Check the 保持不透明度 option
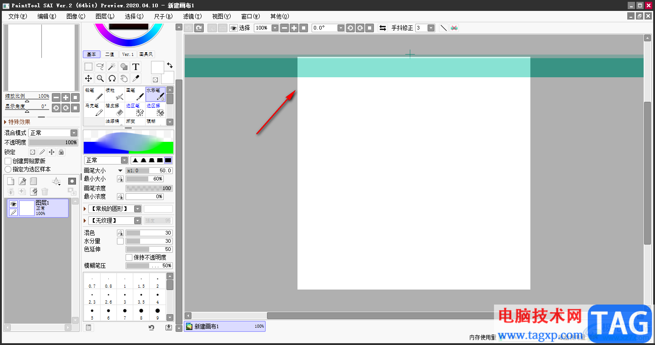The height and width of the screenshot is (345, 655). point(129,257)
